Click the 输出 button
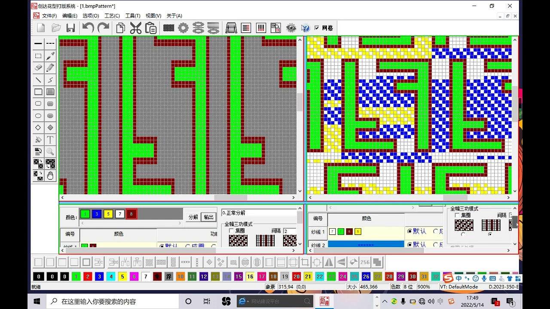The width and height of the screenshot is (550, 309). tap(209, 217)
